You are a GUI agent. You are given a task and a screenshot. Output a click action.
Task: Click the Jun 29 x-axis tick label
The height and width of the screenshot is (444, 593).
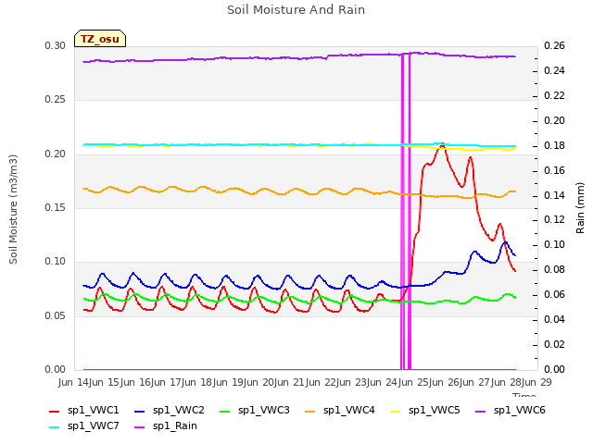click(538, 382)
